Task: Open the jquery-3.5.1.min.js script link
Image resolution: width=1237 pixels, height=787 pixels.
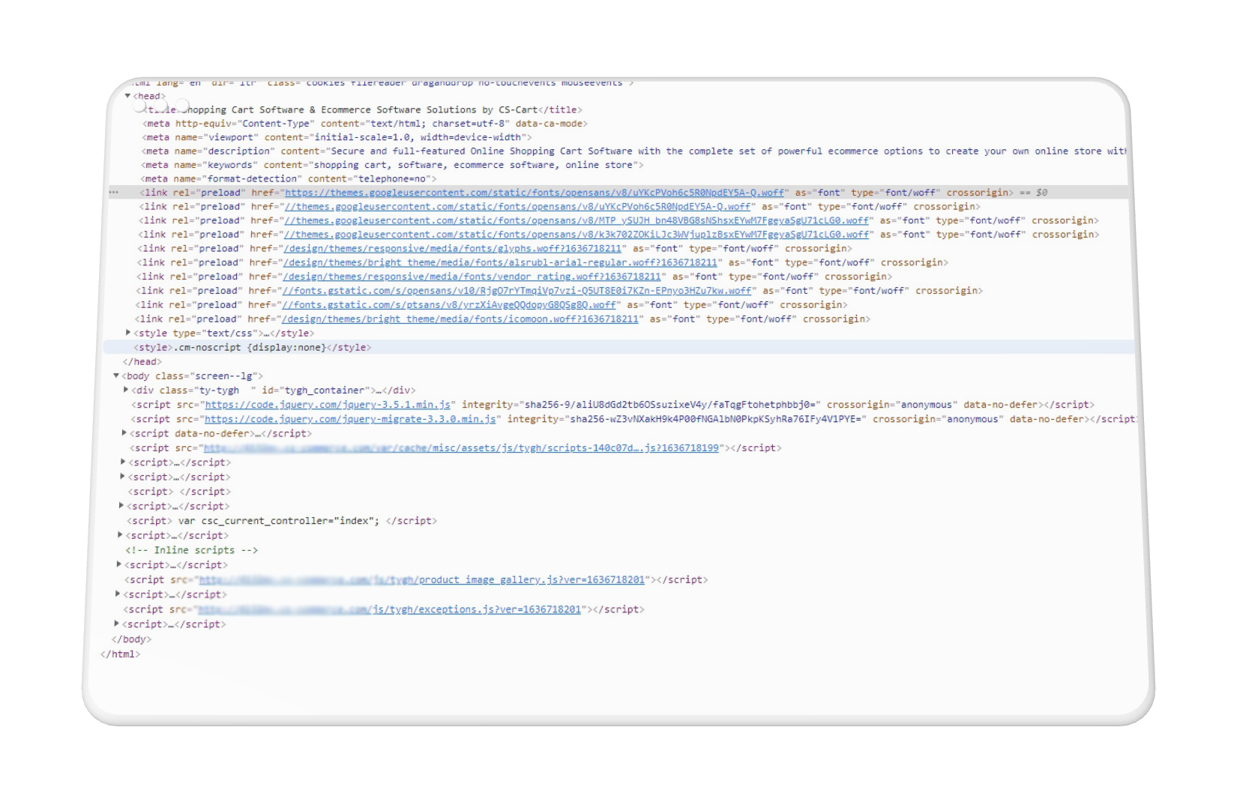Action: [x=328, y=405]
